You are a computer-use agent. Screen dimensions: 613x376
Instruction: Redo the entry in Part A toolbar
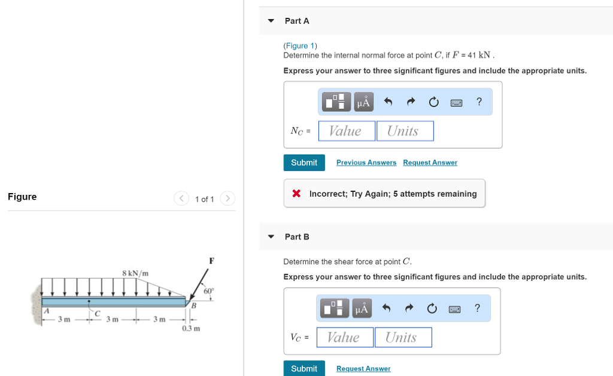411,102
